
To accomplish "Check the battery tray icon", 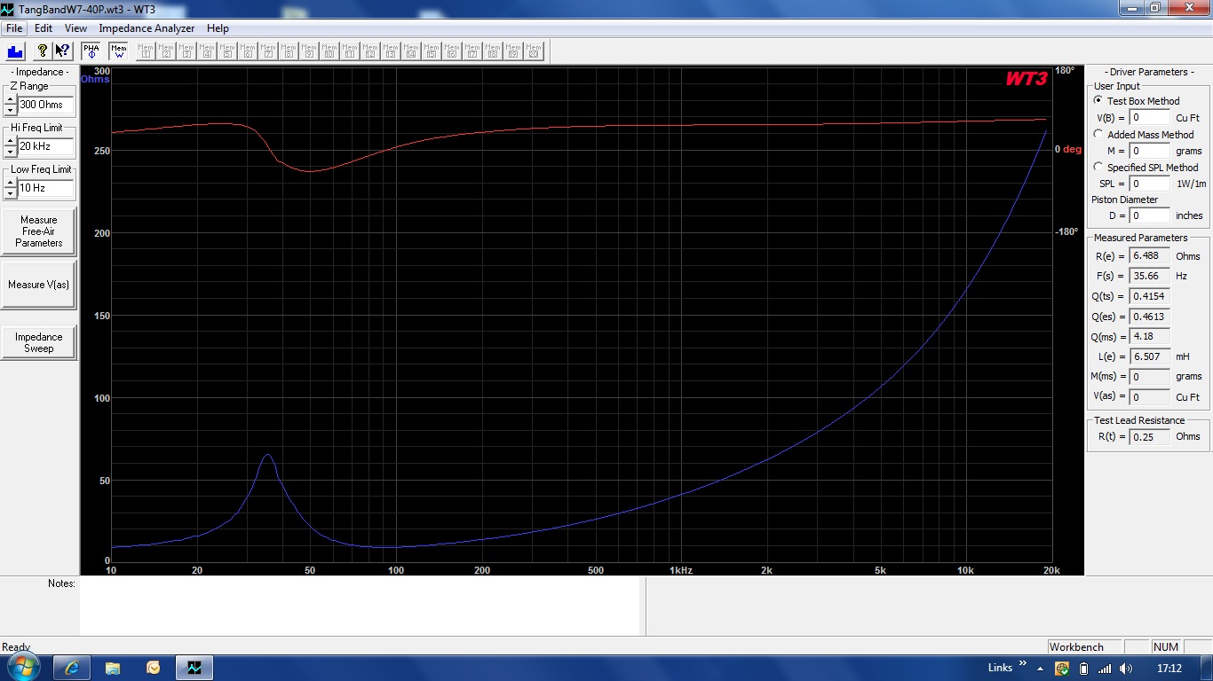I will tap(1083, 669).
